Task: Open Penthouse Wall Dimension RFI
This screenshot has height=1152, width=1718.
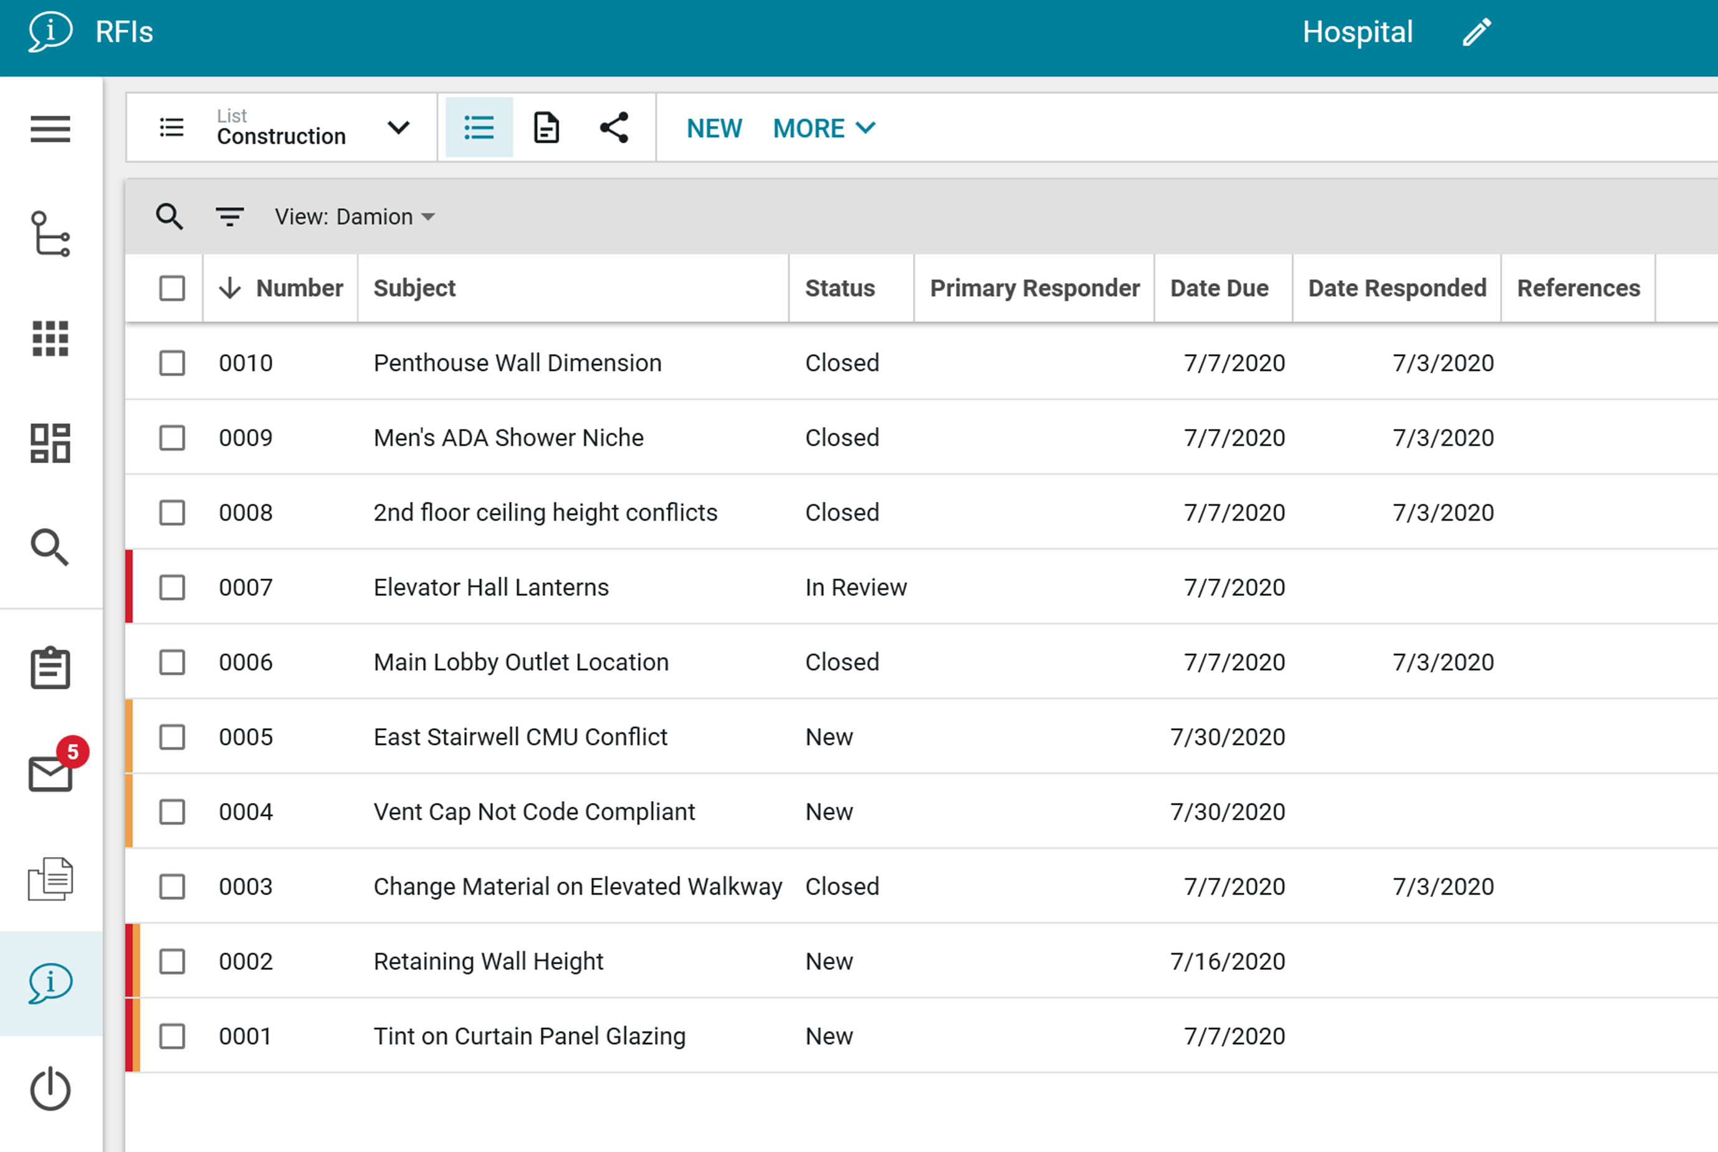Action: tap(517, 363)
